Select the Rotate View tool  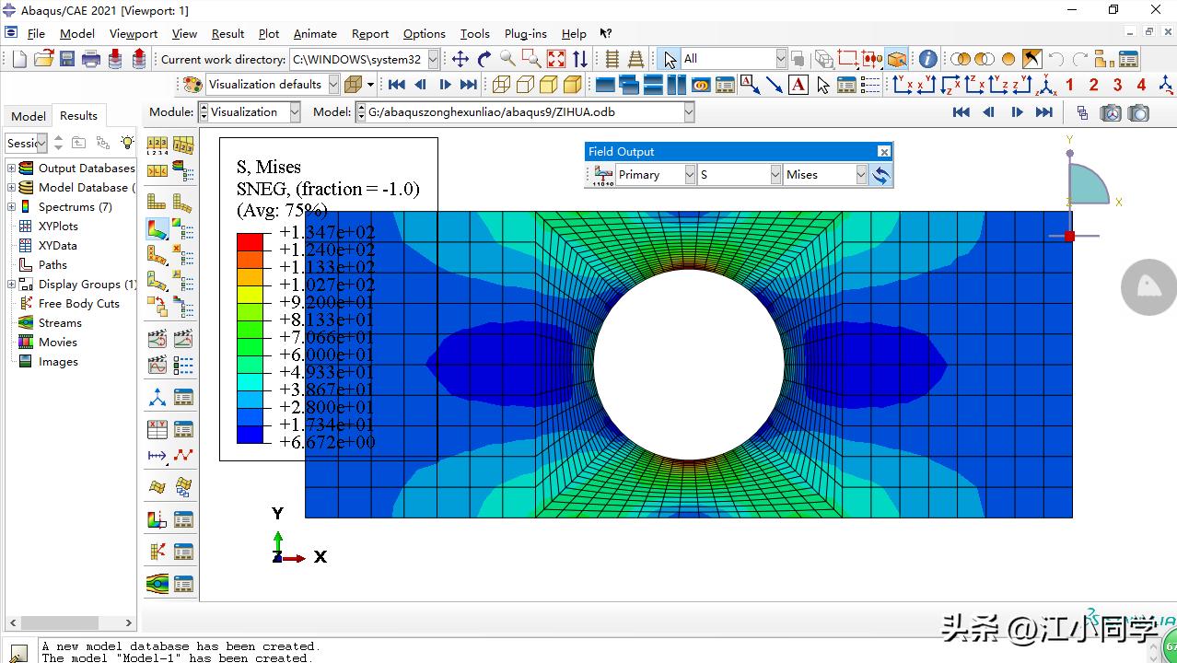484,59
